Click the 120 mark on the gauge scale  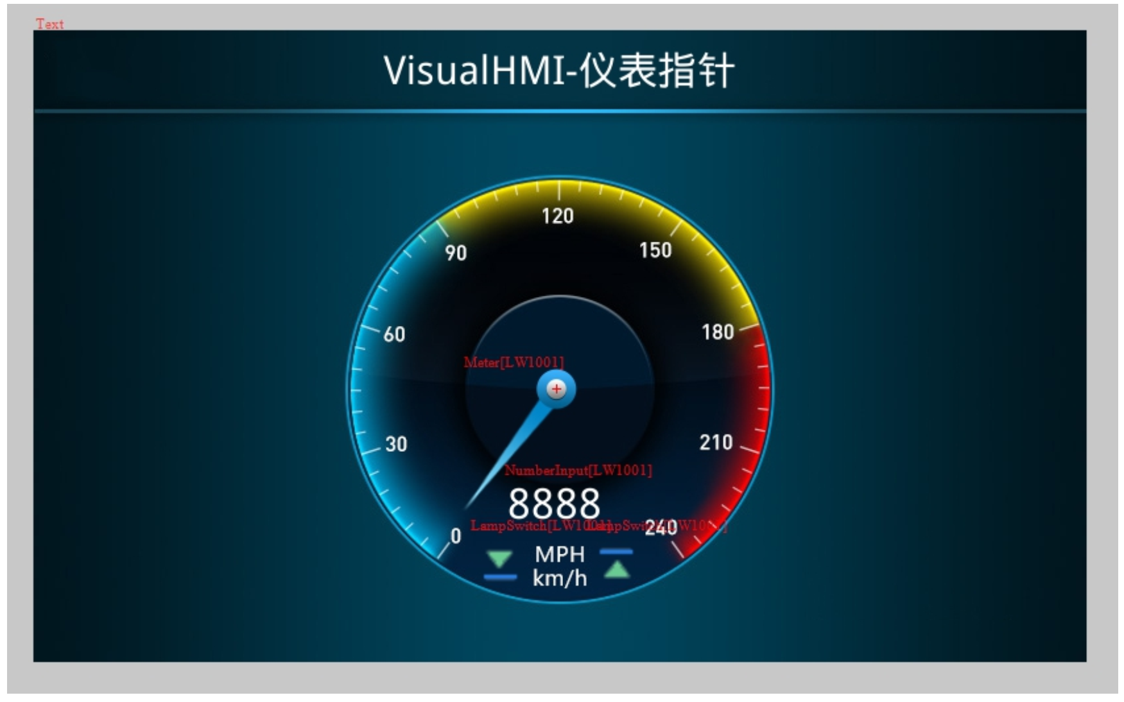558,217
